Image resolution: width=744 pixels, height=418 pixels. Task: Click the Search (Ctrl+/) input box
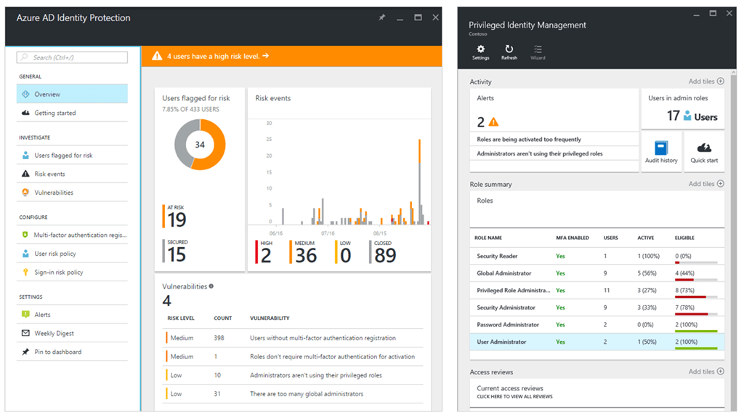click(72, 57)
